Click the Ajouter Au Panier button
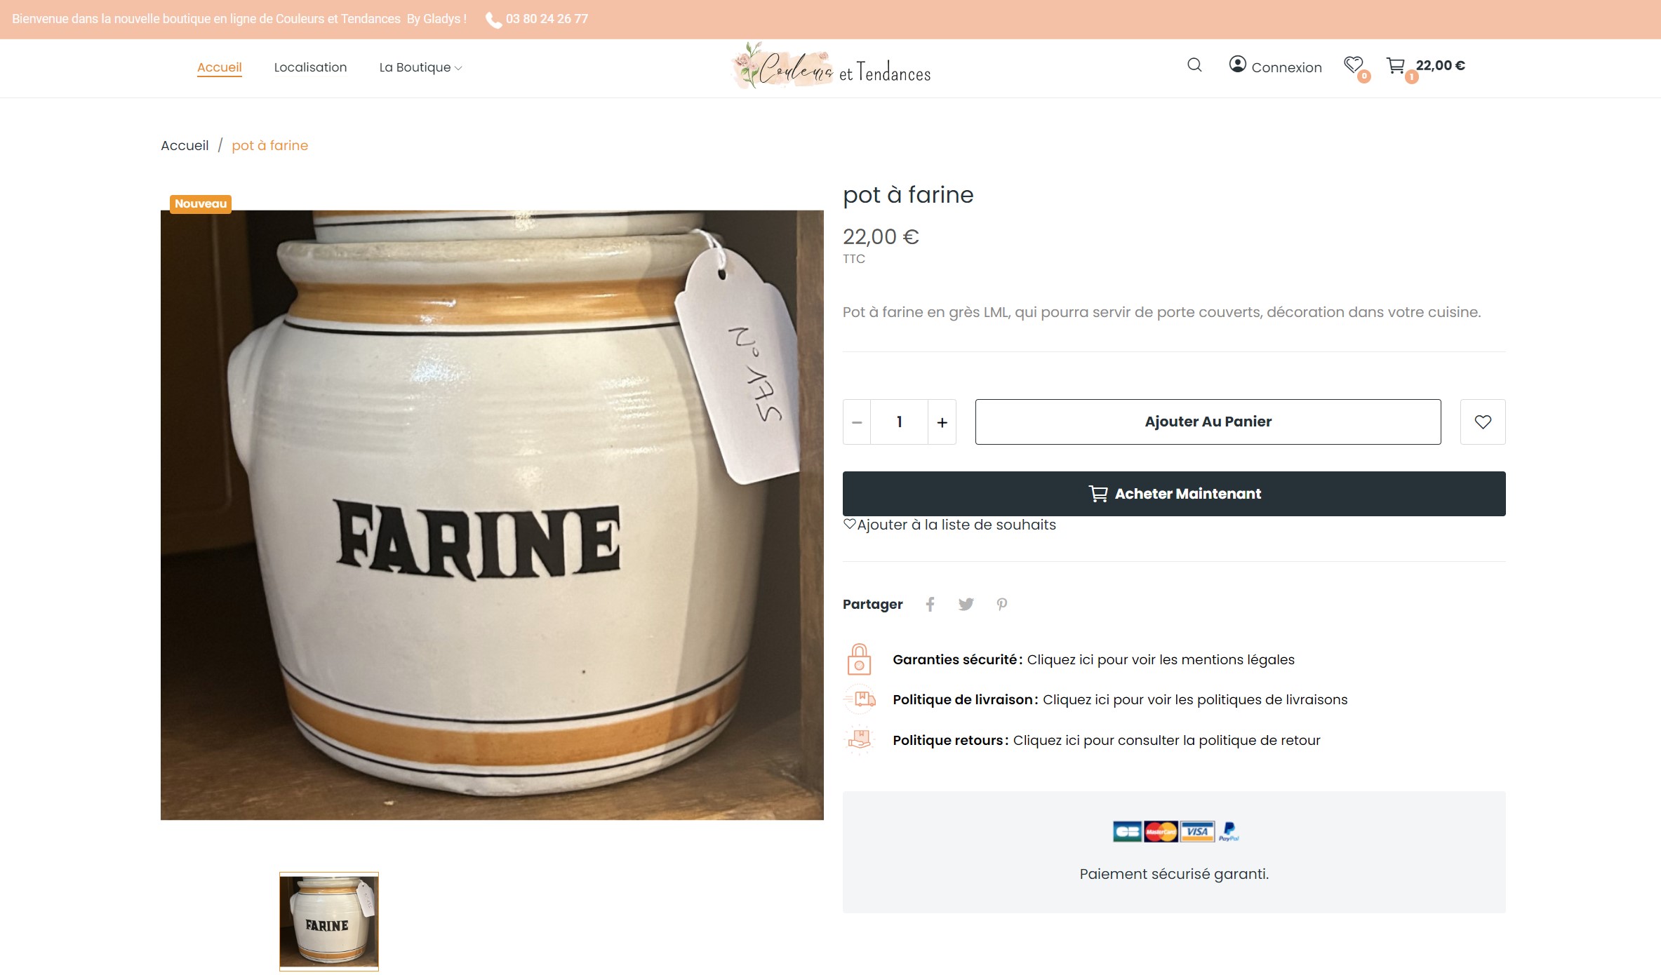 click(1208, 422)
